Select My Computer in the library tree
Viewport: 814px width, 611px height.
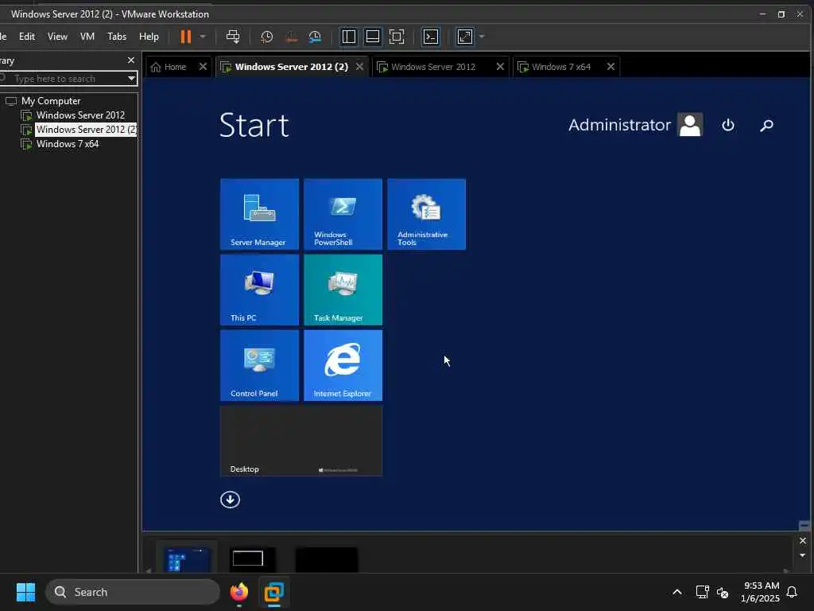tap(51, 101)
